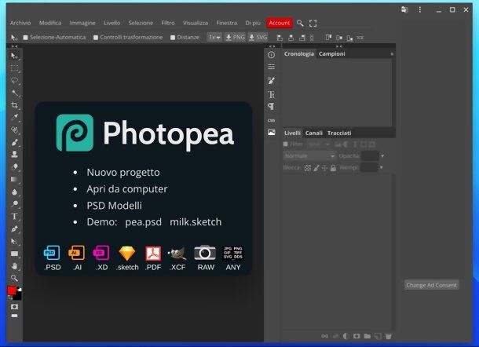
Task: Expand the Riempi dropdown arrow
Action: (x=382, y=167)
